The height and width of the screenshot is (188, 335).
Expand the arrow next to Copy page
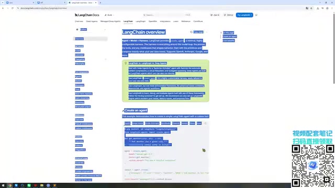pos(207,32)
